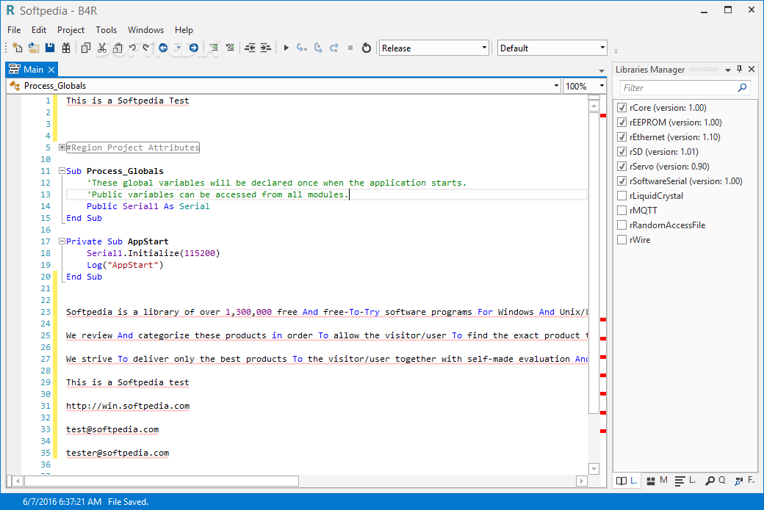Open the File menu
764x510 pixels.
point(14,29)
